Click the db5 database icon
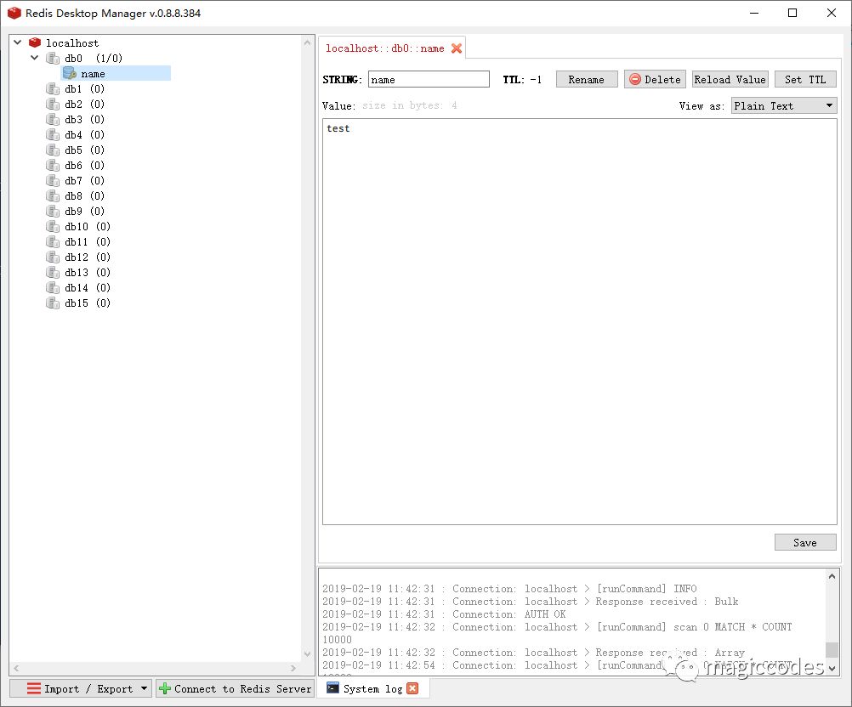Screen dimensions: 852x707 [x=53, y=150]
